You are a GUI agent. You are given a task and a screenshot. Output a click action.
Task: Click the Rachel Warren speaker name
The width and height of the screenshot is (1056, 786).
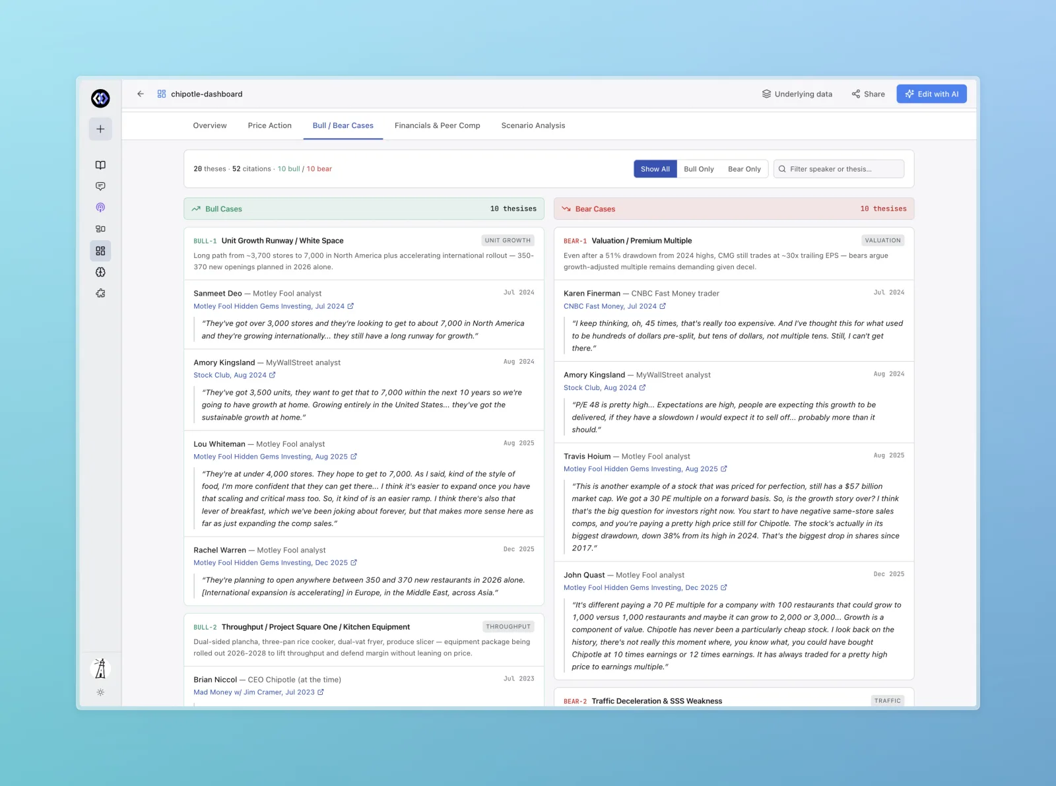click(220, 550)
